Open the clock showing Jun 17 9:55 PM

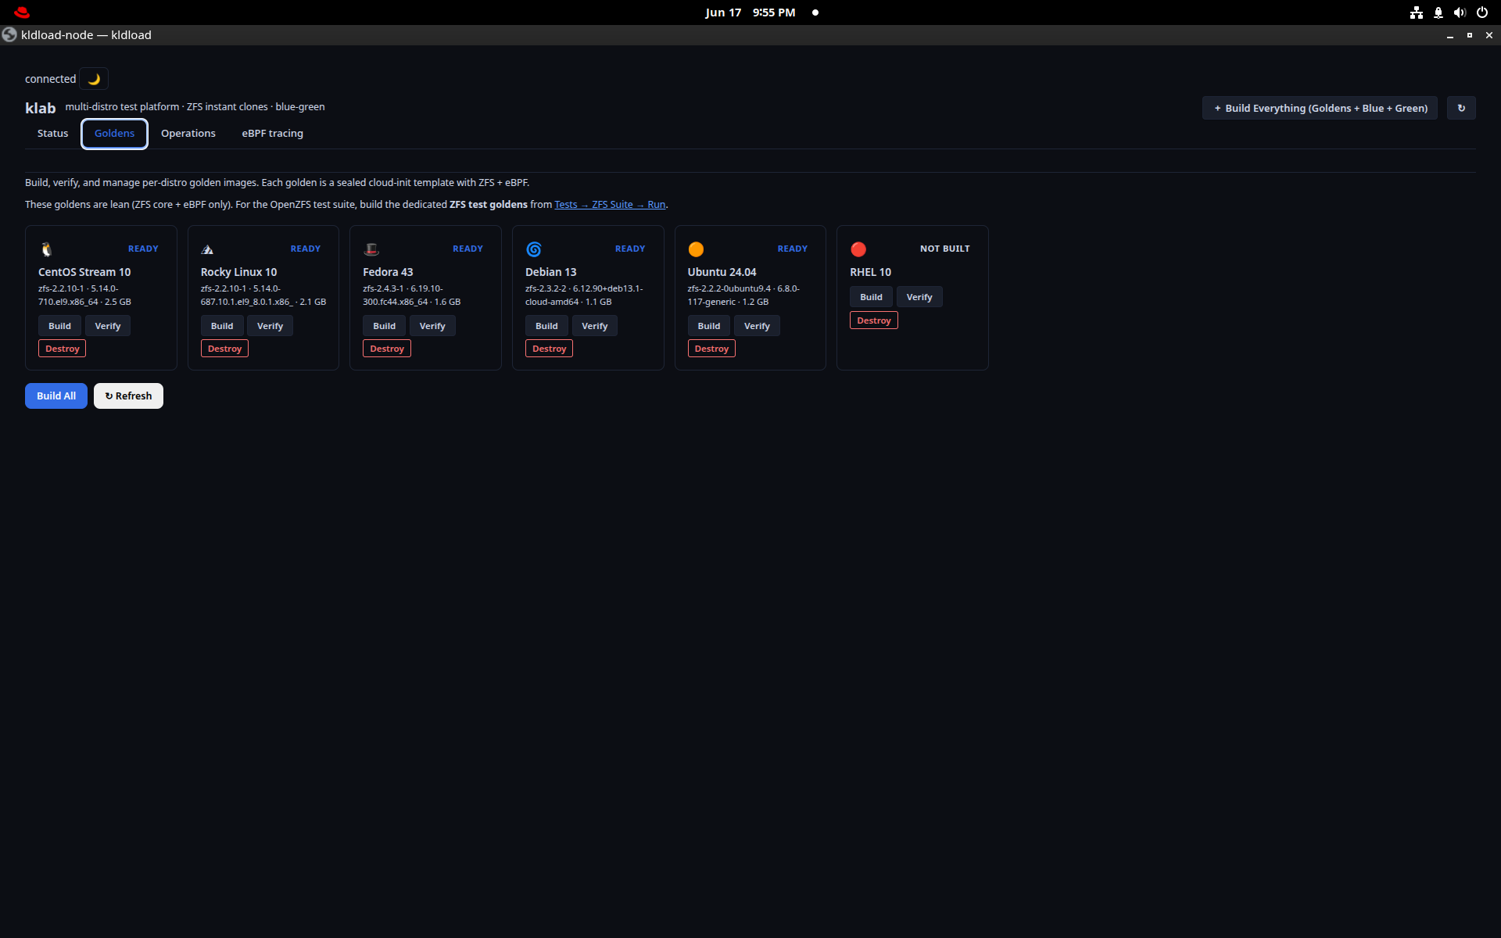(x=750, y=13)
